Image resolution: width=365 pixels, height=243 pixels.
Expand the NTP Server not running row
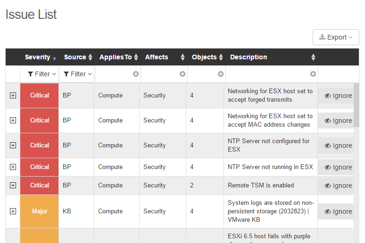(13, 167)
